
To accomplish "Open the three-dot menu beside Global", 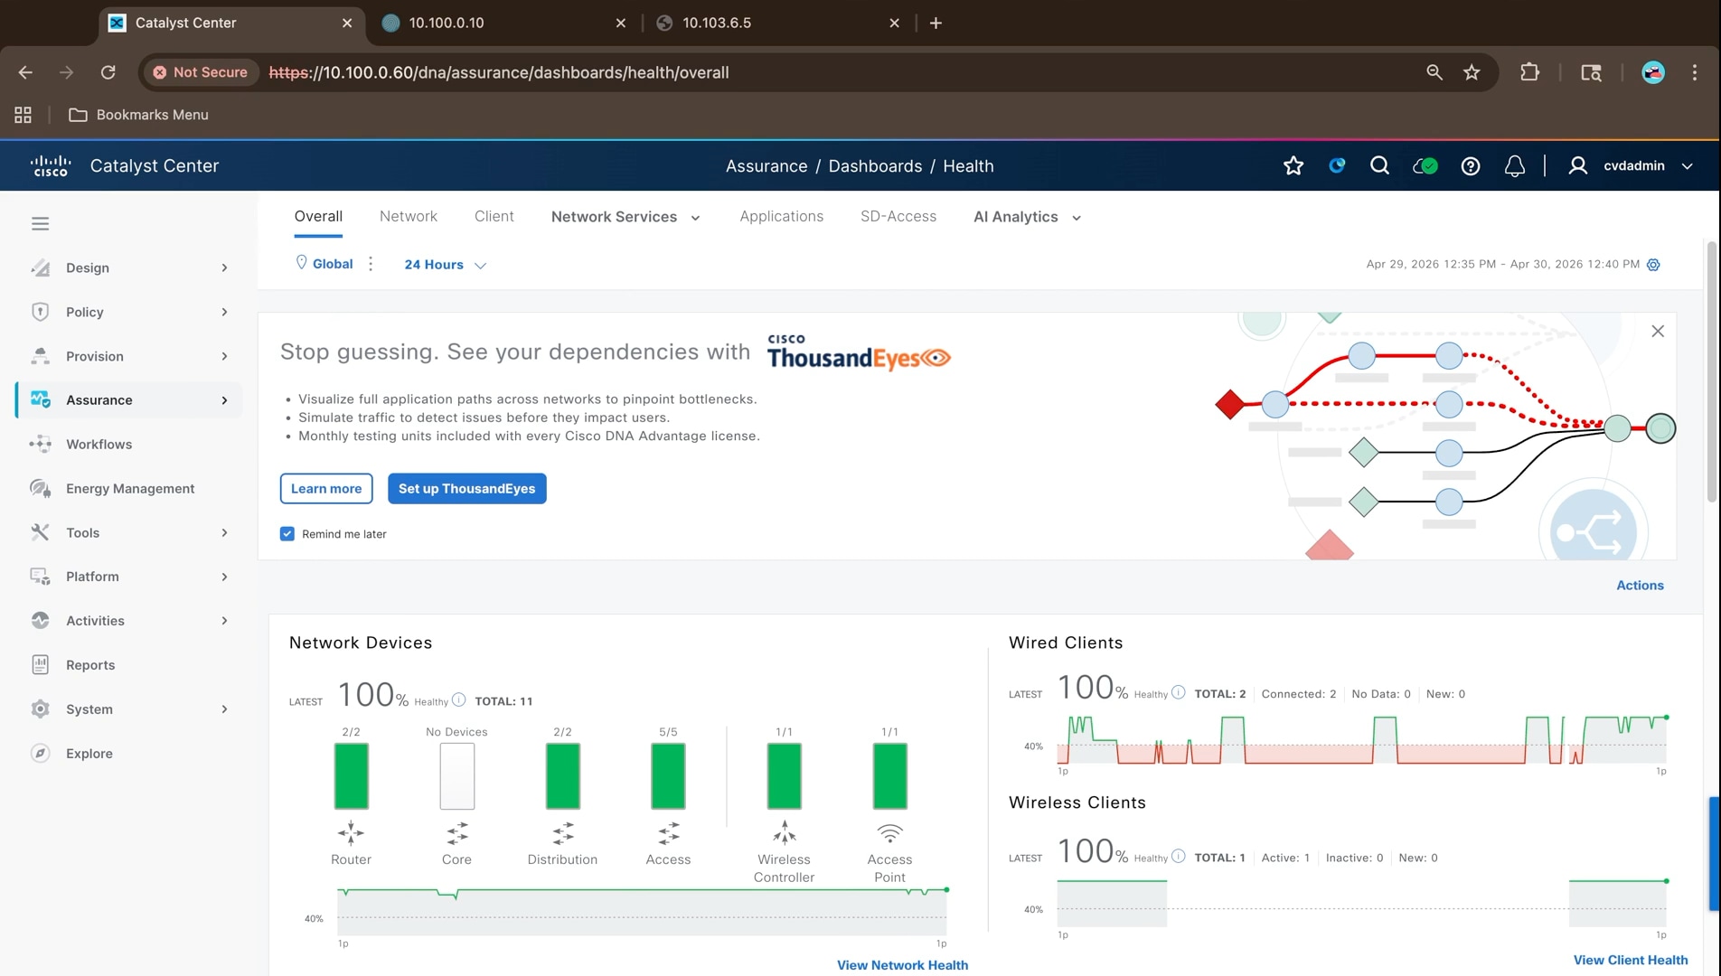I will 371,264.
